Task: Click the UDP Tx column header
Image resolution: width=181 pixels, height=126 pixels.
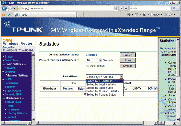Action: point(137,89)
